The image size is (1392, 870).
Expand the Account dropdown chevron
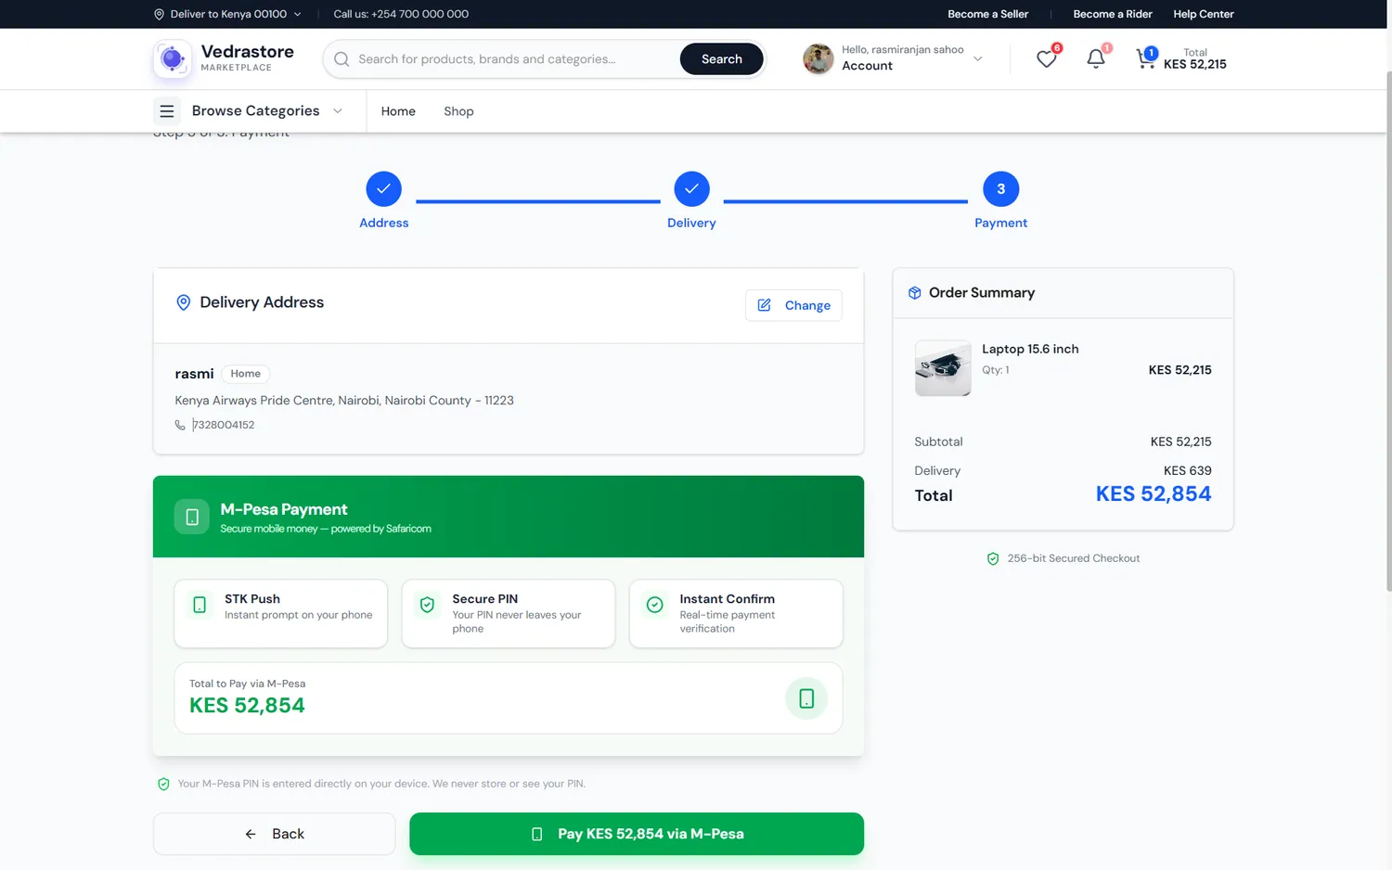(977, 58)
